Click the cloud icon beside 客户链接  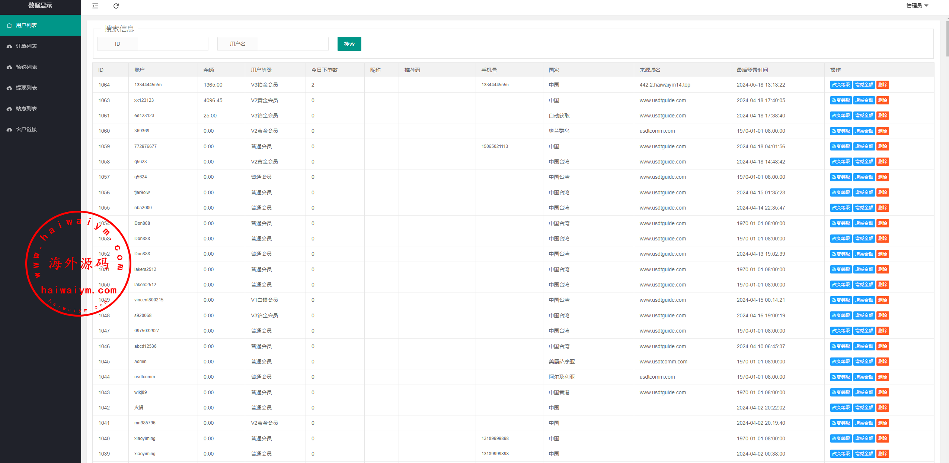[9, 129]
